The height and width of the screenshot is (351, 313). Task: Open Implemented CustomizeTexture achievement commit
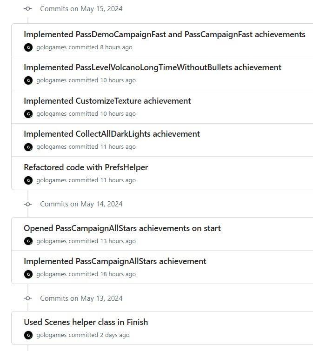tap(107, 101)
